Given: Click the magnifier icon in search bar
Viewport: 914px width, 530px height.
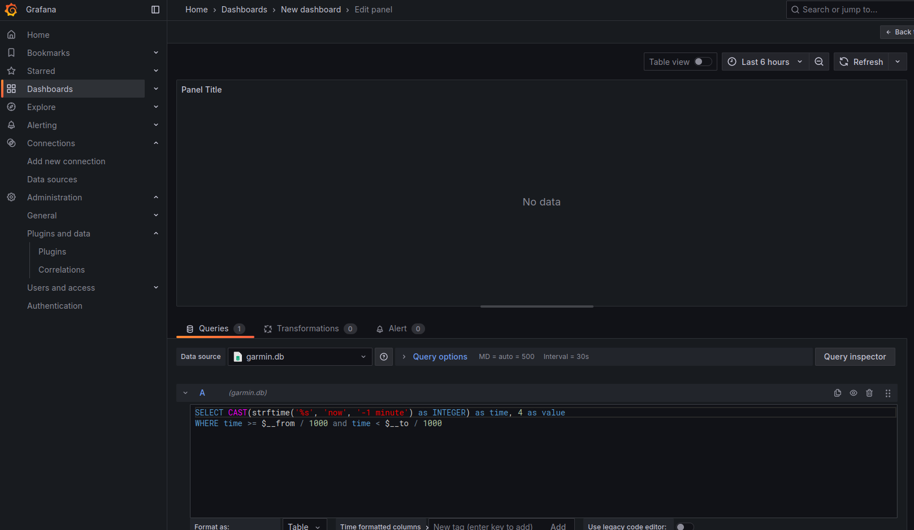Looking at the screenshot, I should pos(795,10).
